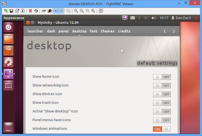Open the Ubuntu Dash home launcher icon
The height and width of the screenshot is (136, 202).
click(9, 27)
